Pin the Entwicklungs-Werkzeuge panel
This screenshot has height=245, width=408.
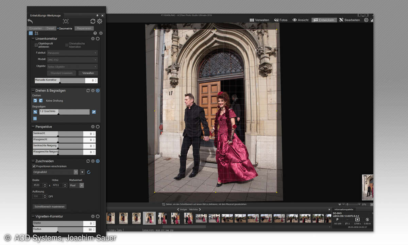tap(98, 16)
